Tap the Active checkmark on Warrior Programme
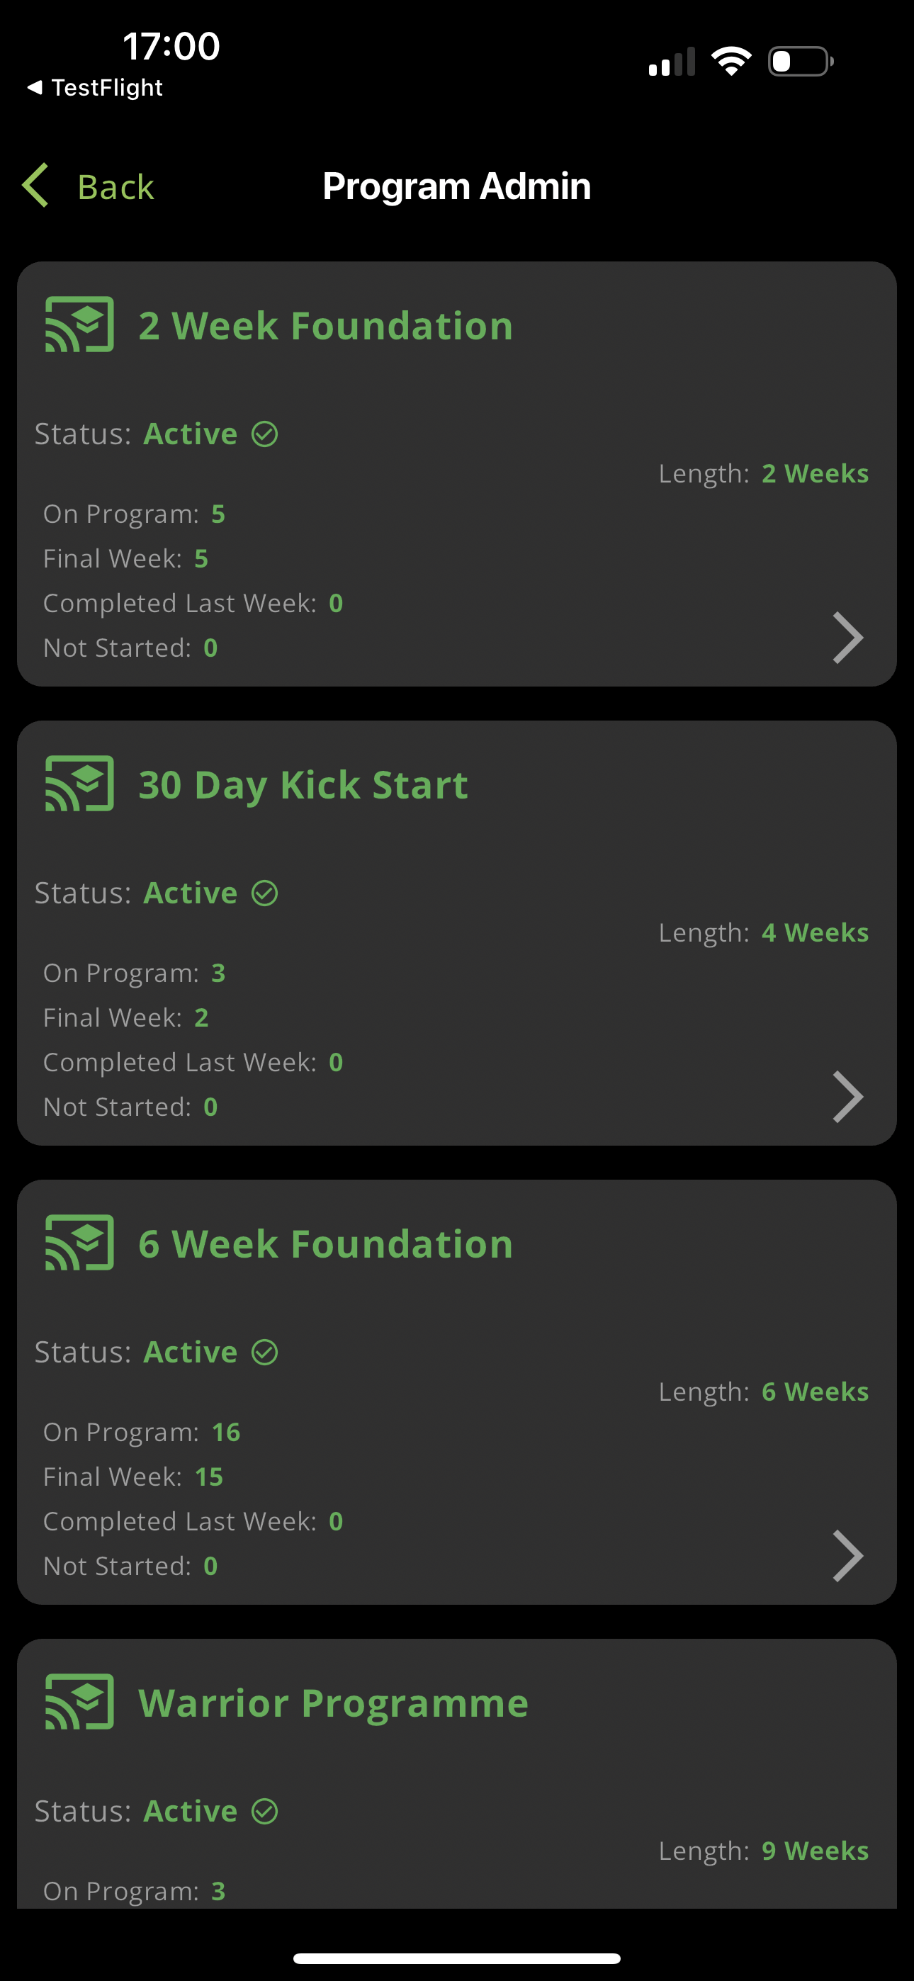The image size is (914, 1981). click(265, 1812)
